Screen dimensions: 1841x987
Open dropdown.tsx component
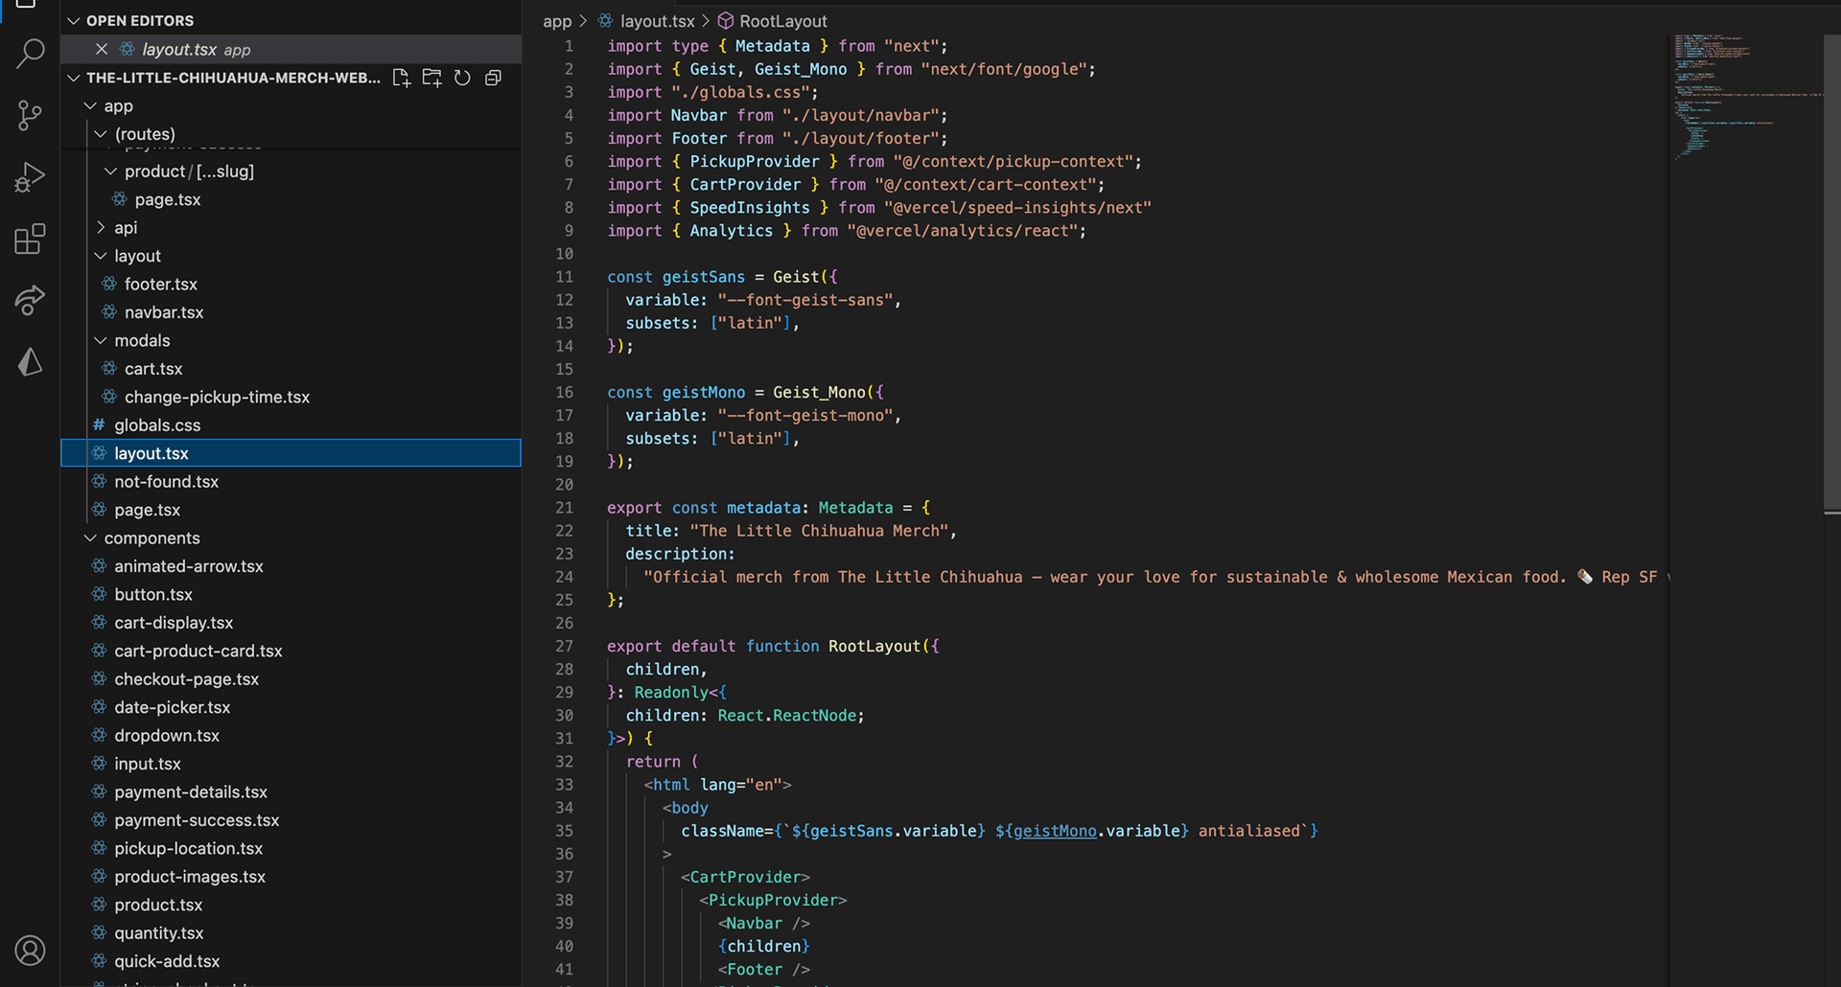tap(291, 736)
